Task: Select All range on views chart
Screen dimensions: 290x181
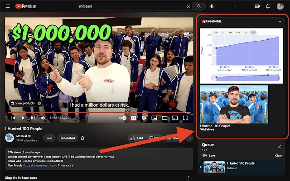Action: [253, 33]
